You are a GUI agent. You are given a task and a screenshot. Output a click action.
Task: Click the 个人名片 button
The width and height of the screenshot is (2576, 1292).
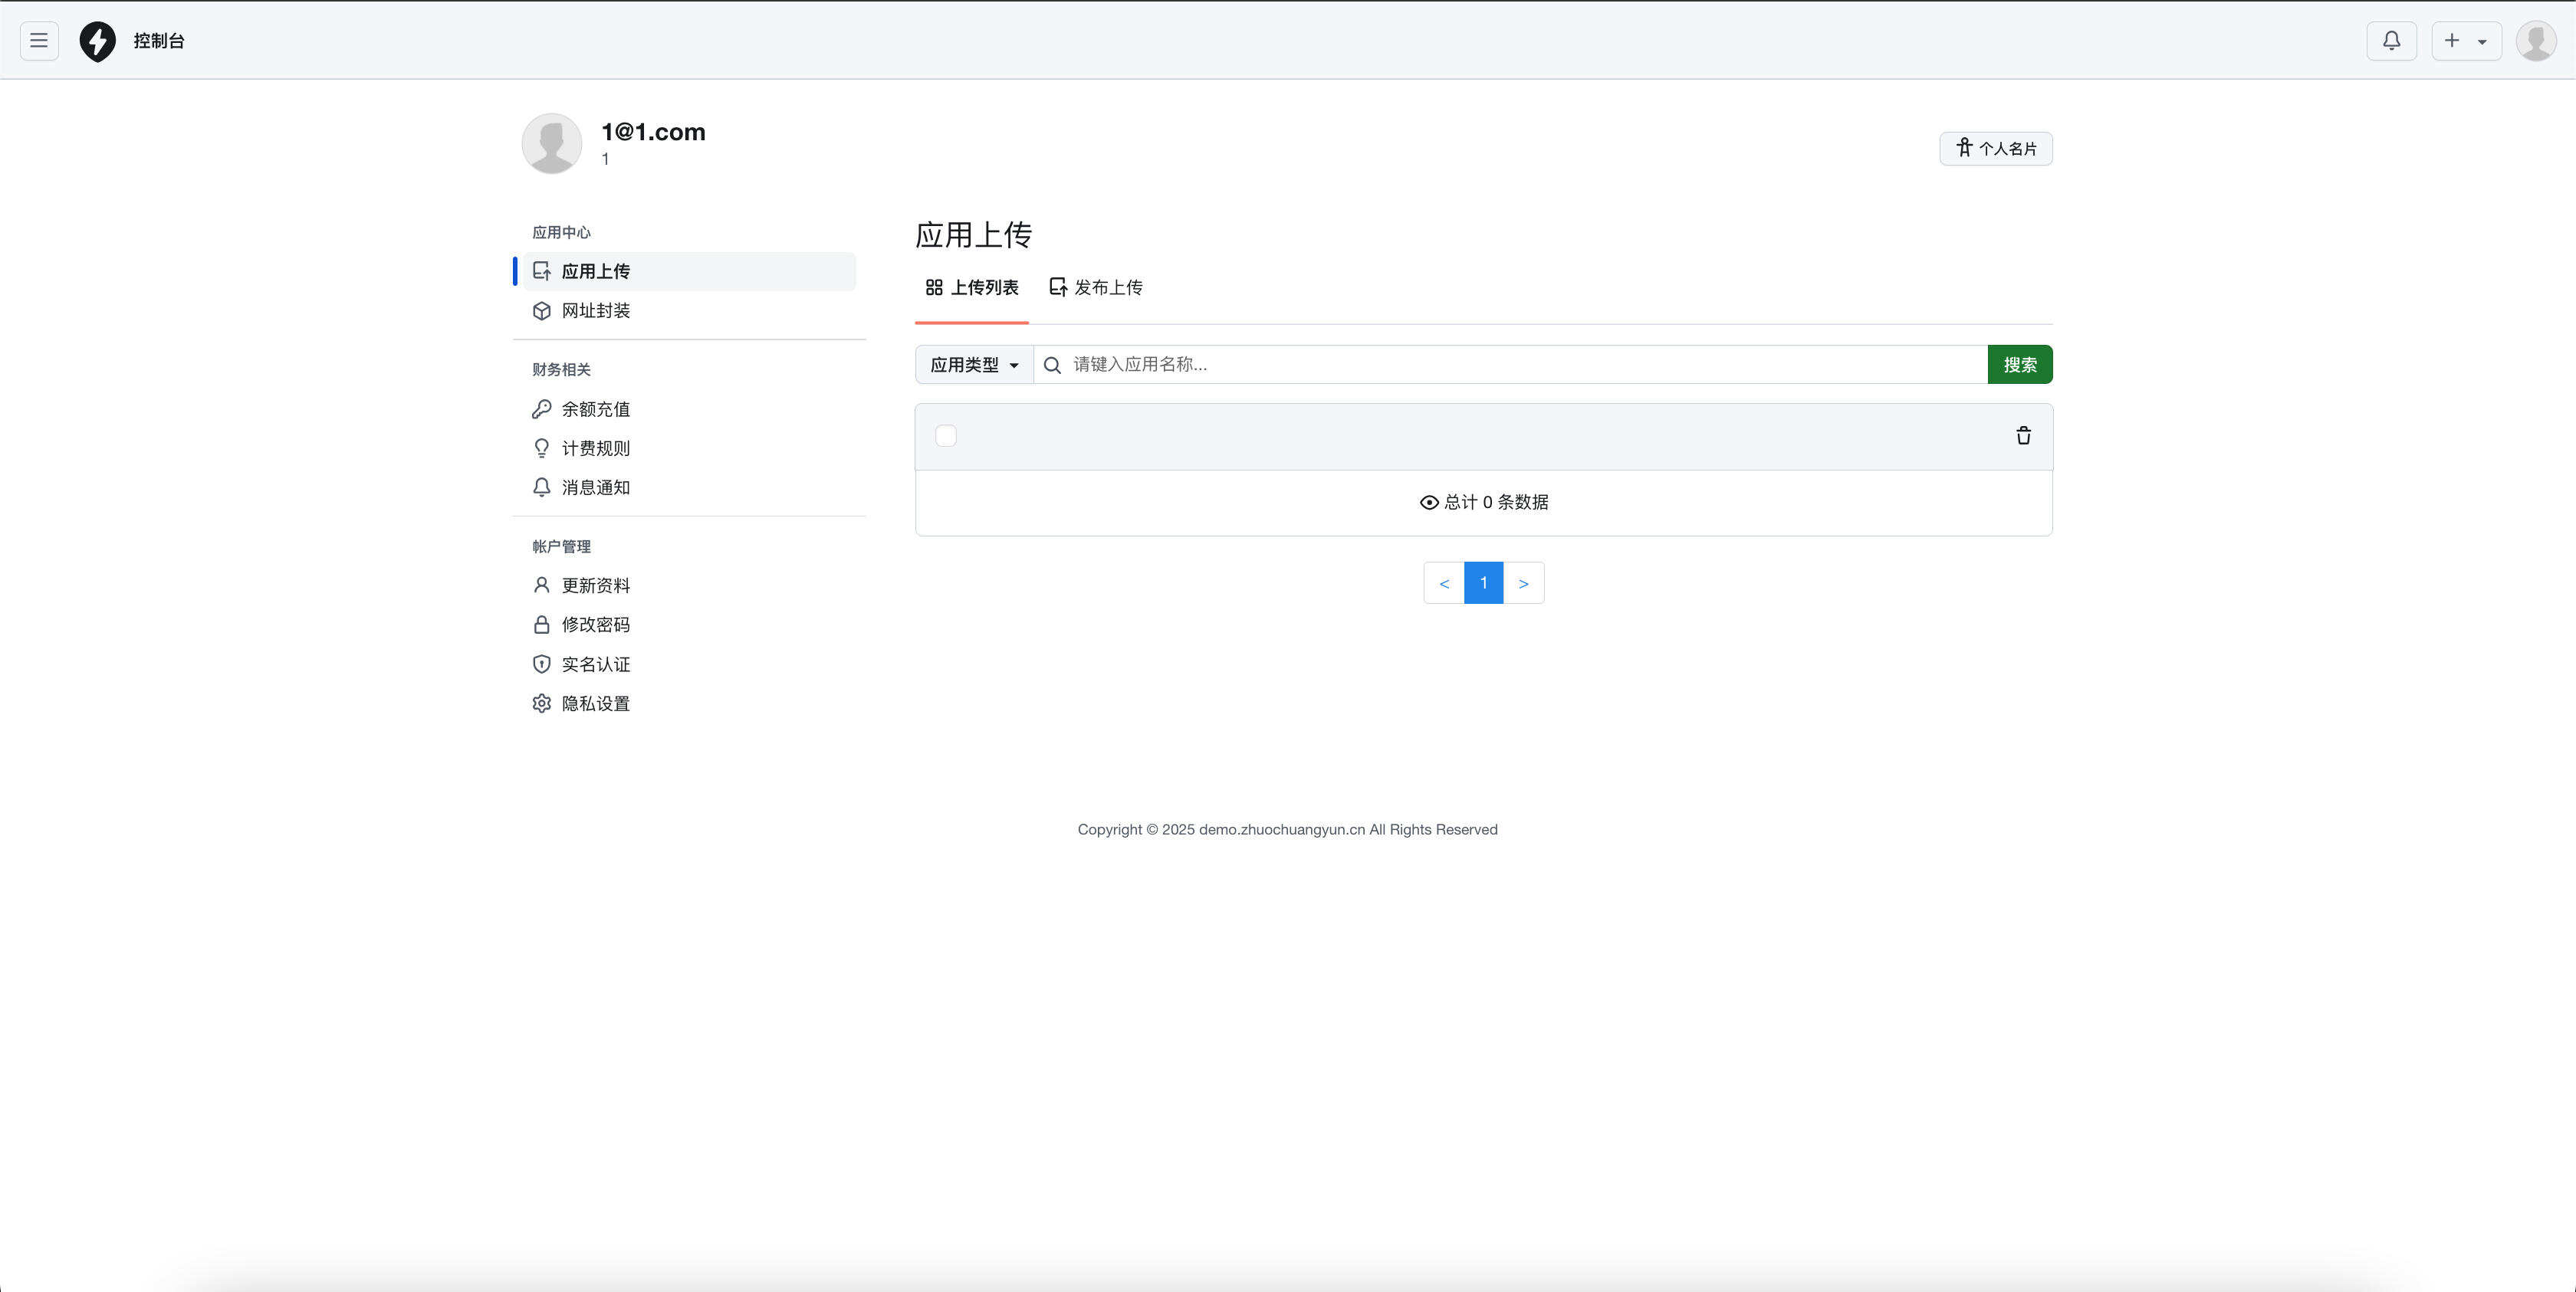click(1995, 149)
